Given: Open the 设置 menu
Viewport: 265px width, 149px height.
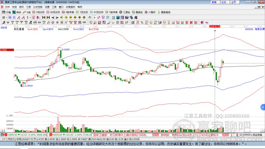Looking at the screenshot, I should coord(47,7).
